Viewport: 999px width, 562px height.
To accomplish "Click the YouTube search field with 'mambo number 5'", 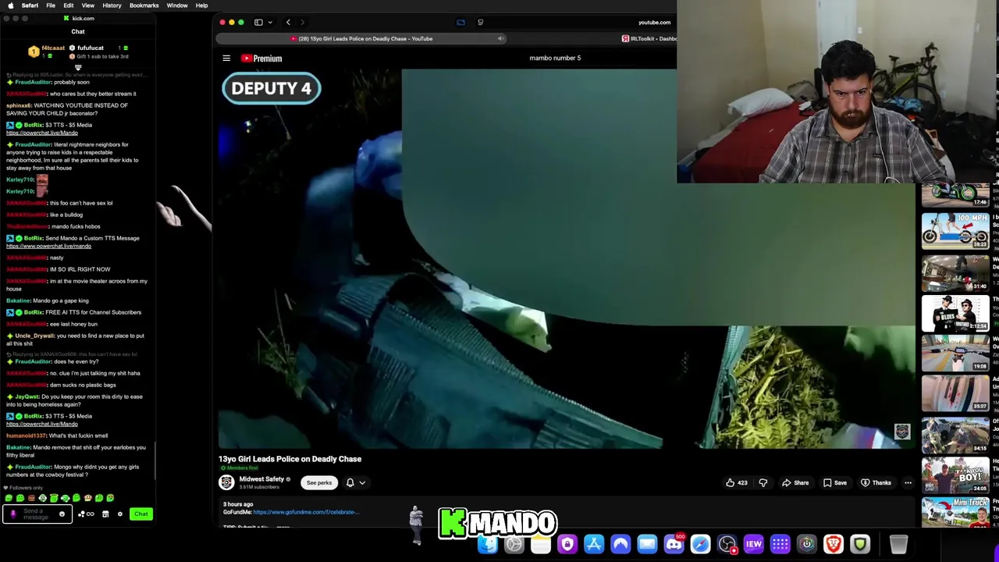I will click(x=555, y=58).
